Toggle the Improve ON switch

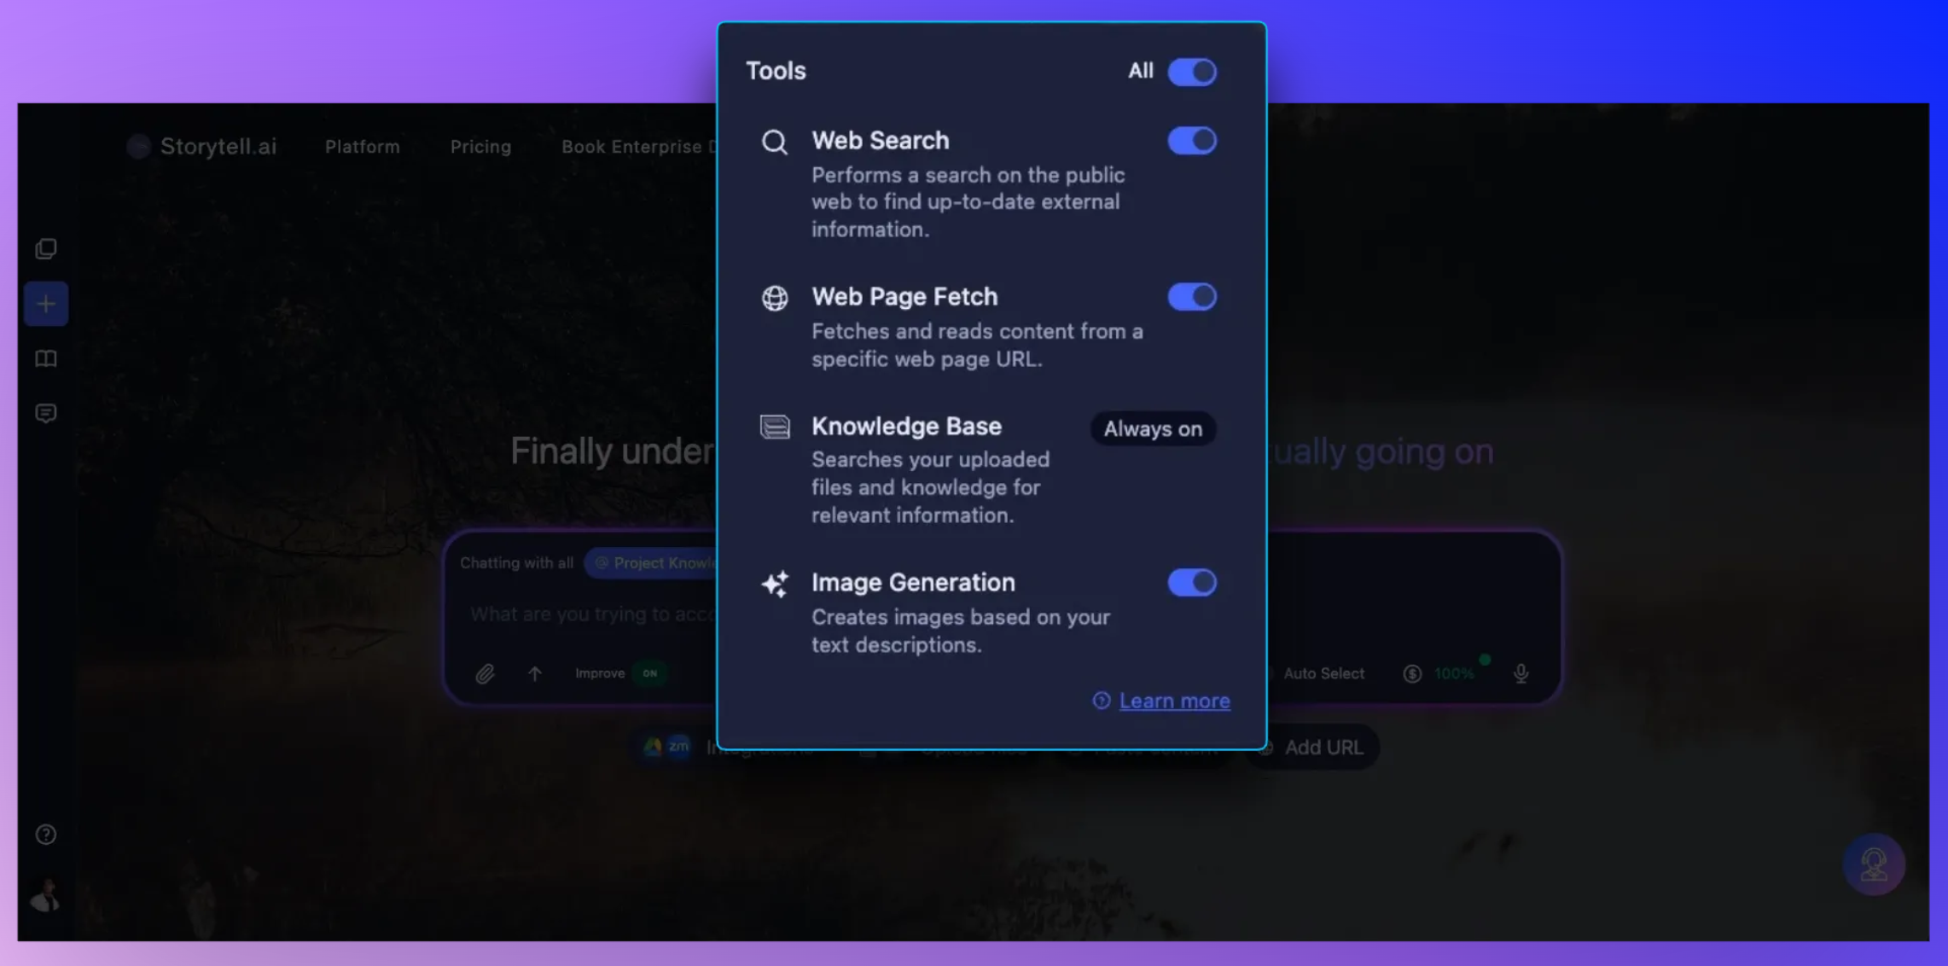click(x=649, y=674)
